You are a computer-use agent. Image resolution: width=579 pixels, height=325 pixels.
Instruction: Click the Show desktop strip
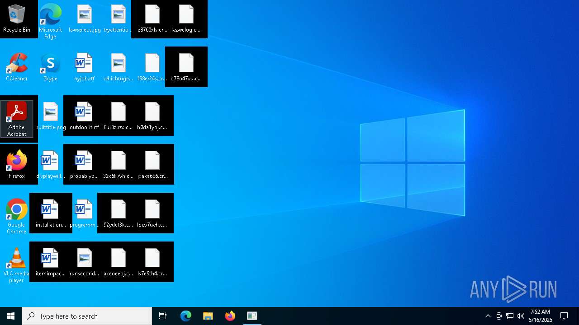click(x=578, y=316)
